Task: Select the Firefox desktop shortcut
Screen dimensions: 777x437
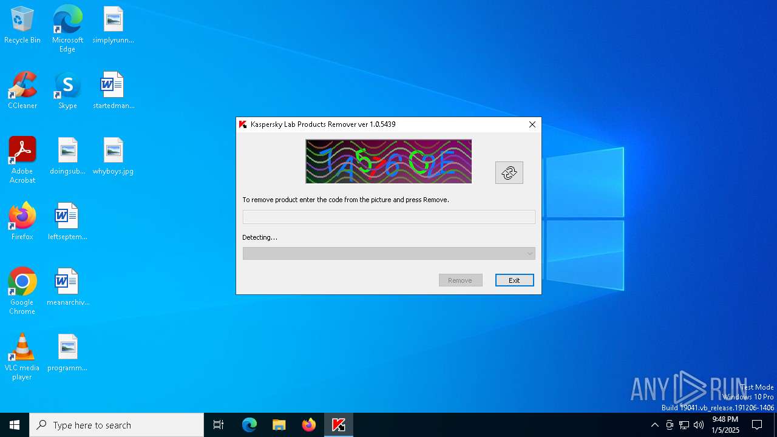Action: (x=22, y=222)
